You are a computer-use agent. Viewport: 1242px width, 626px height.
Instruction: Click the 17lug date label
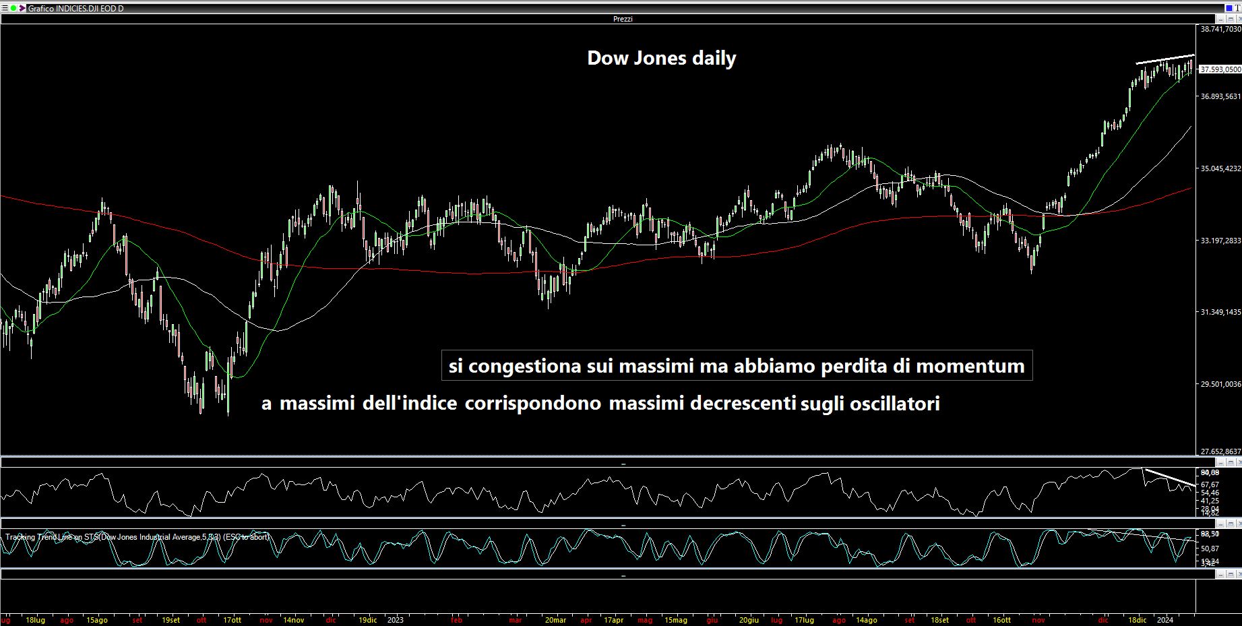pos(804,620)
